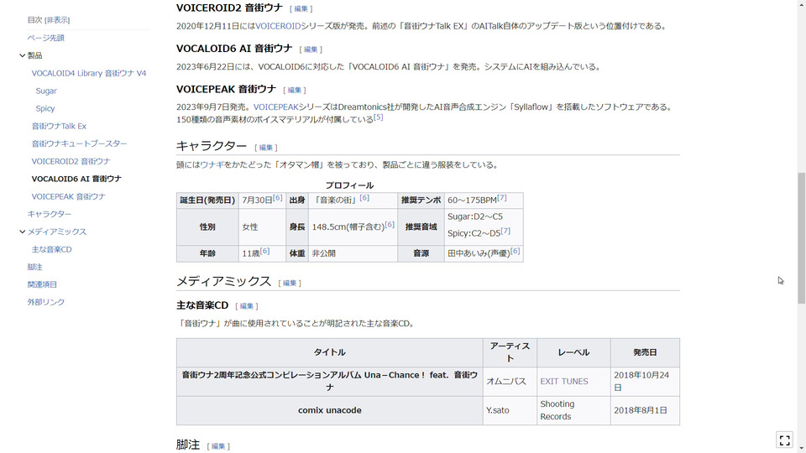The image size is (806, 453).
Task: Select the Una-Chance! album title cell
Action: [x=329, y=382]
